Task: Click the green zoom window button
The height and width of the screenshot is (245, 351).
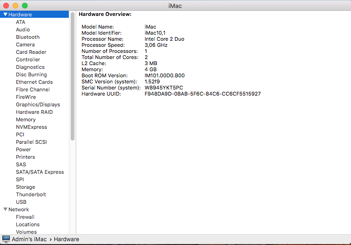Action: (x=25, y=5)
